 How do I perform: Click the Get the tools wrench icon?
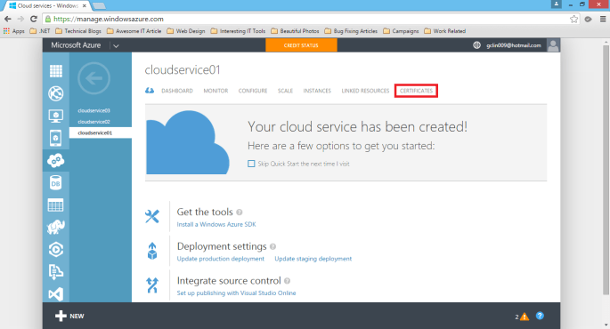point(152,216)
